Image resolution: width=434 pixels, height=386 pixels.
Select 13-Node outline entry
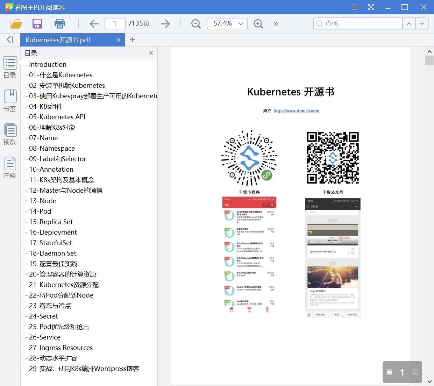click(43, 201)
